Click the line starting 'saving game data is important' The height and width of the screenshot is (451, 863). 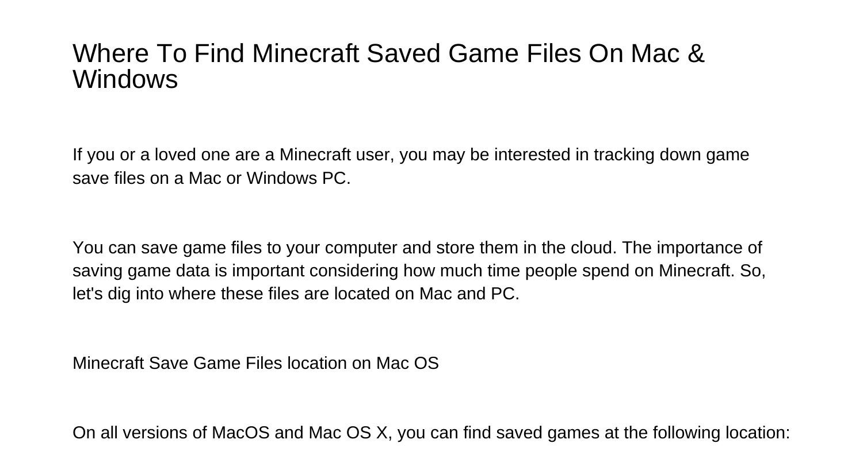[x=419, y=271]
